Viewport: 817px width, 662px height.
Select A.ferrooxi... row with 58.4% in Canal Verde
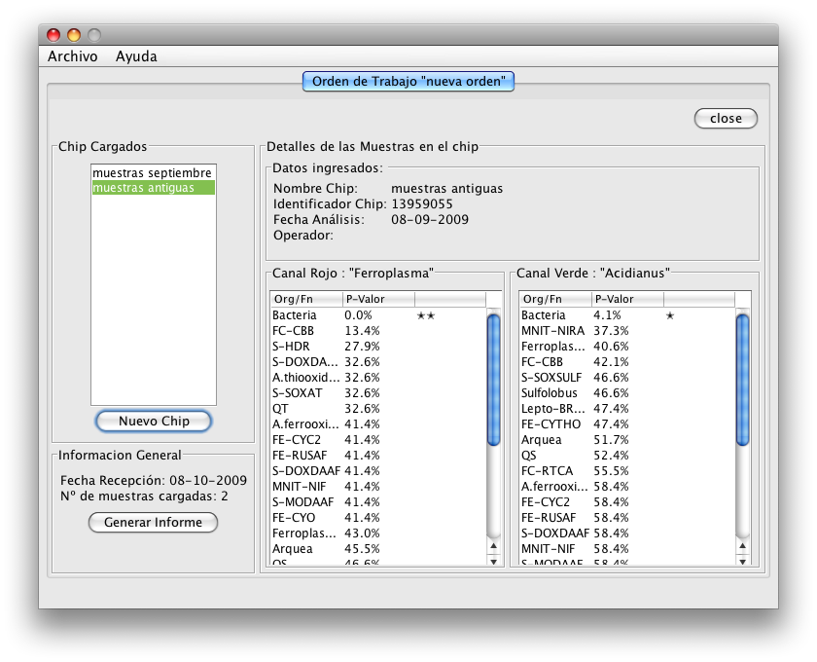click(x=627, y=487)
